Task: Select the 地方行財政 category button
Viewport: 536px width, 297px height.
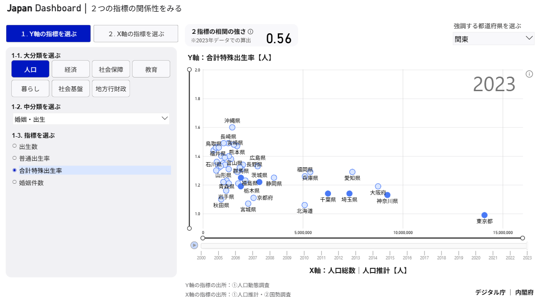Action: click(x=111, y=88)
